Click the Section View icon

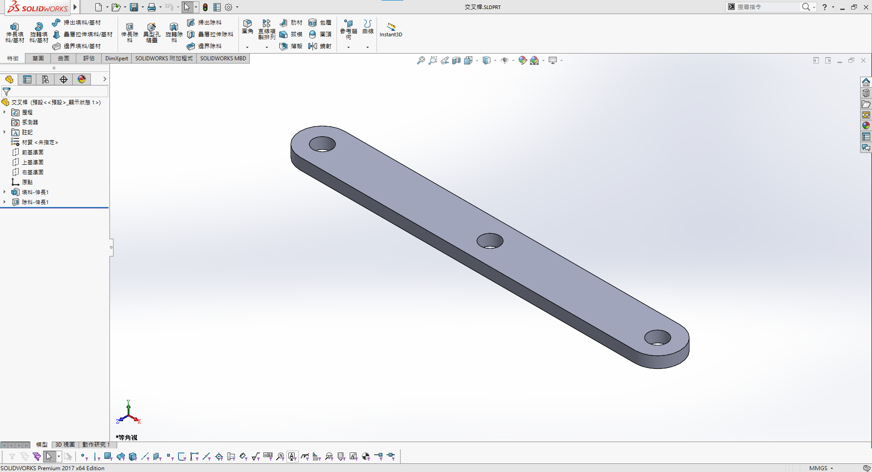[x=456, y=60]
